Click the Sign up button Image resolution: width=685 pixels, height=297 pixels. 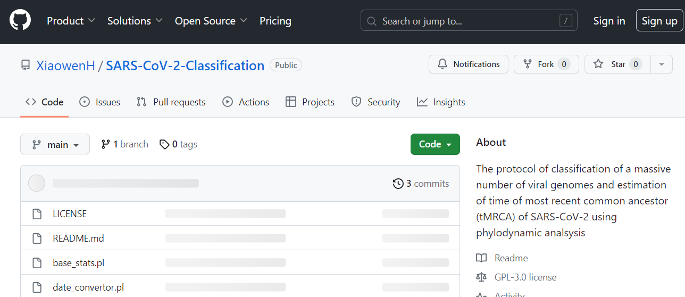(659, 21)
